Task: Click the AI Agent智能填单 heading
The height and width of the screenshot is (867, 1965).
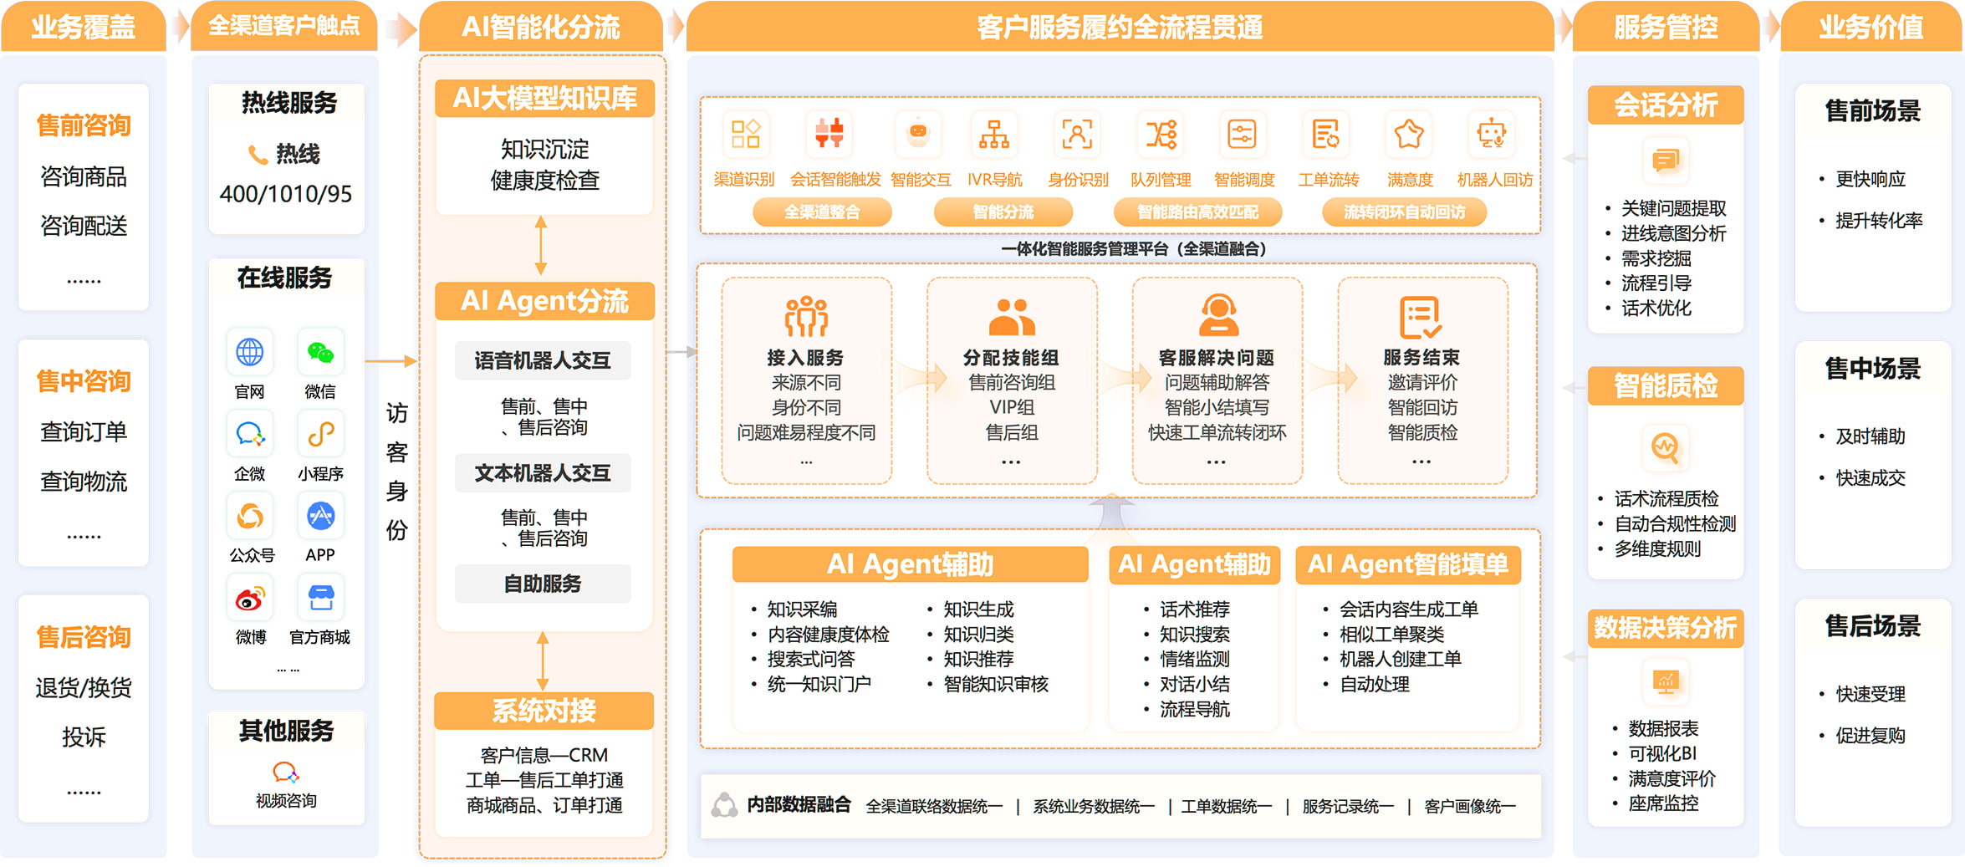Action: (1407, 564)
